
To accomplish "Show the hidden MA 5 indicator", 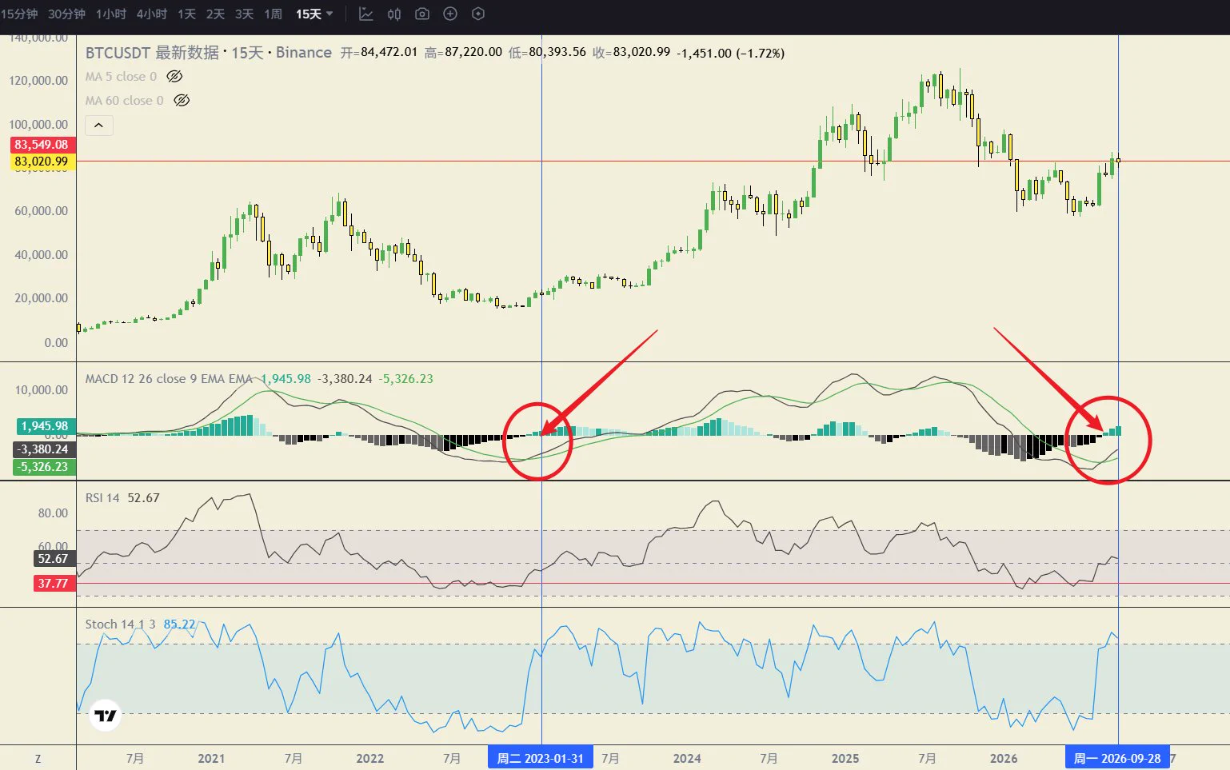I will 174,77.
